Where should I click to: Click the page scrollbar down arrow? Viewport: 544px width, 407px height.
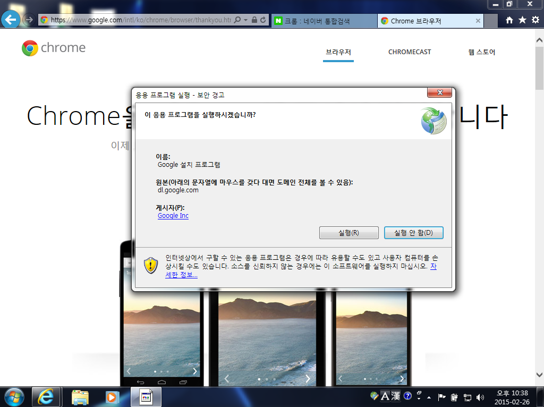539,375
